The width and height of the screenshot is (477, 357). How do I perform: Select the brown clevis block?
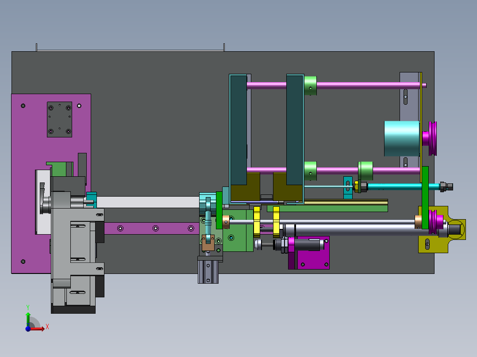208,243
